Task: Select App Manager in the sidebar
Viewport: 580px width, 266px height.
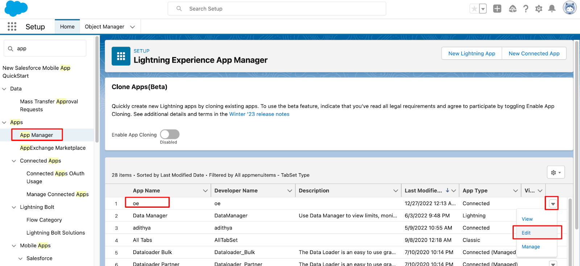Action: 37,135
